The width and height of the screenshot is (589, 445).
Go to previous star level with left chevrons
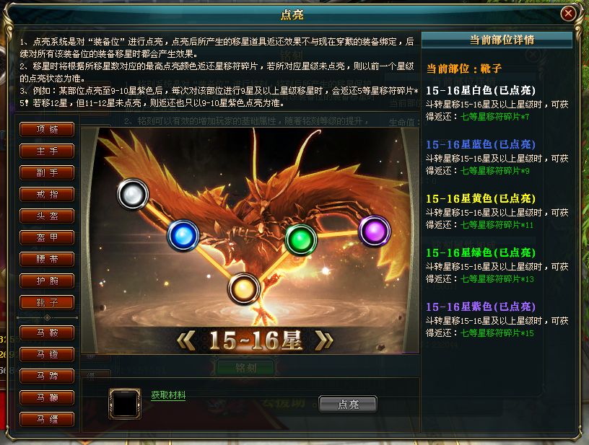tap(186, 340)
